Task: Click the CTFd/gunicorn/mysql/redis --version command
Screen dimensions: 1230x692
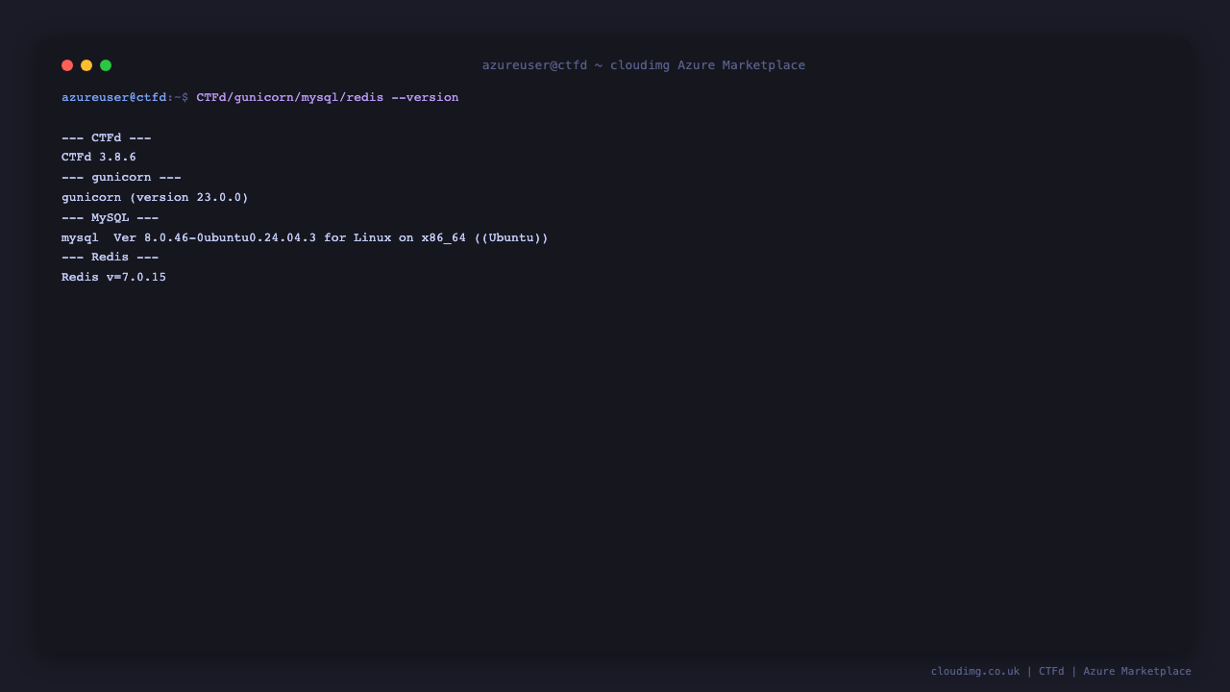Action: pyautogui.click(x=328, y=98)
